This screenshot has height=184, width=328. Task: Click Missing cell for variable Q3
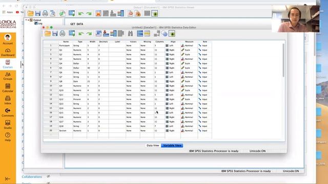(147, 59)
